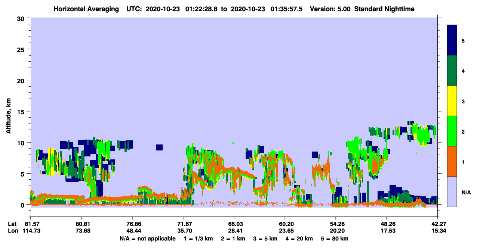Click the color bar number label 2

pyautogui.click(x=463, y=132)
